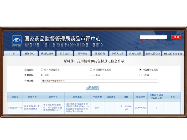
Task: Click the 备注 column header
Action: [x=173, y=97]
